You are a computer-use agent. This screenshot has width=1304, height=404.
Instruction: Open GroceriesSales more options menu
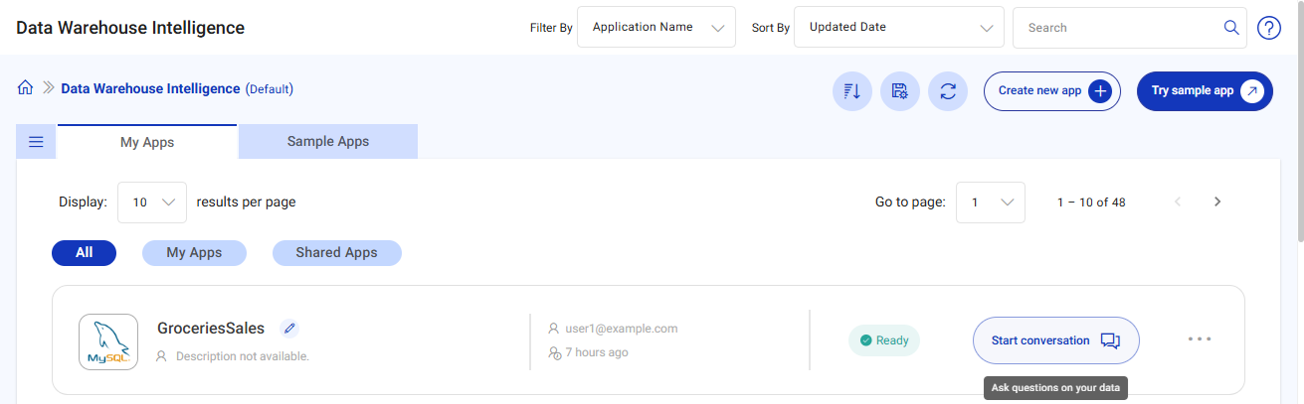(x=1200, y=339)
